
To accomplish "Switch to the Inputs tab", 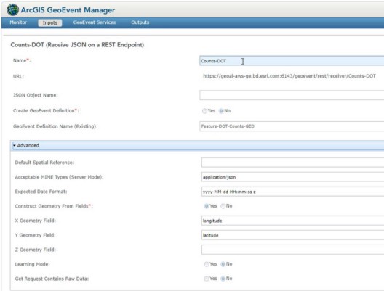I will pos(50,22).
